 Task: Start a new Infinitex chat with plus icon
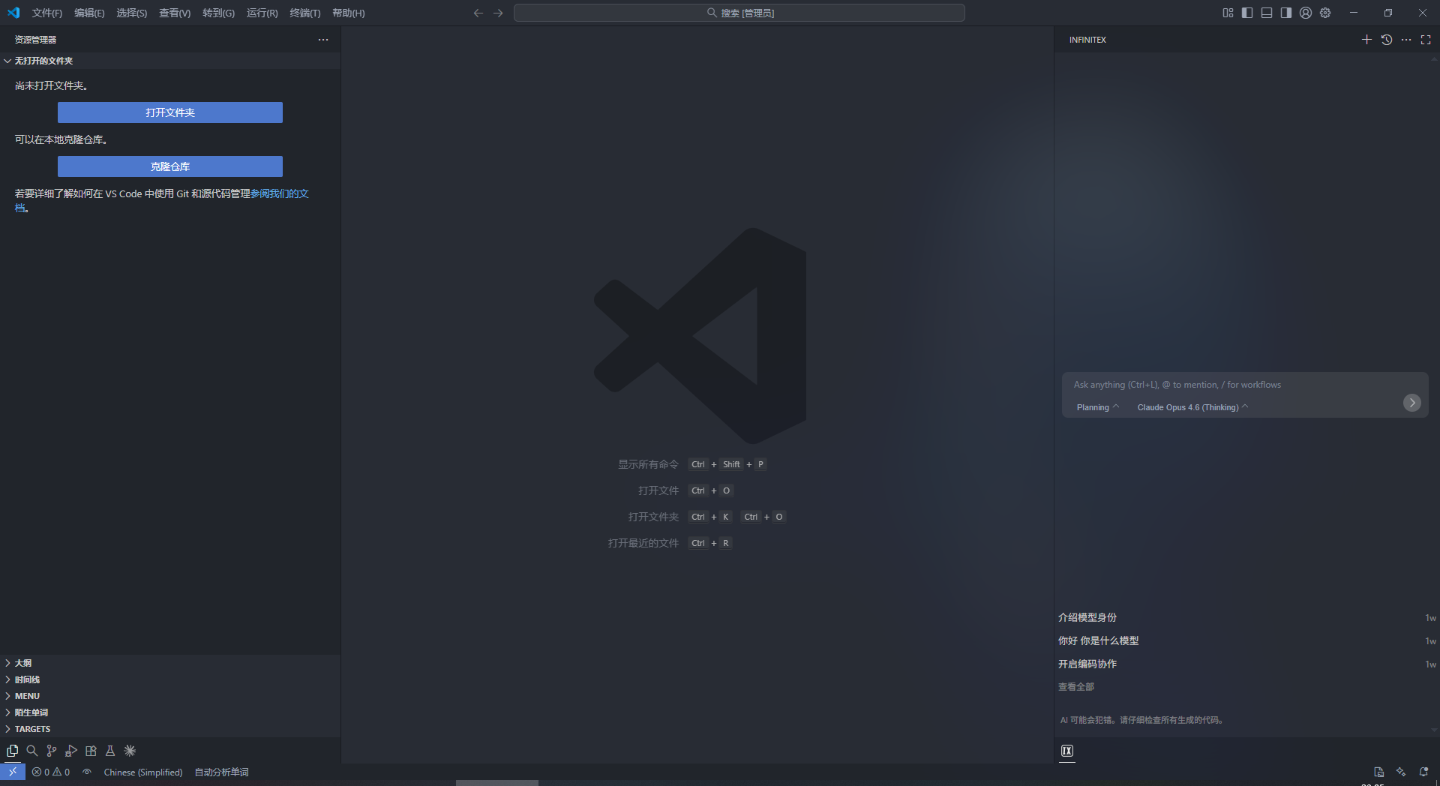[1366, 40]
